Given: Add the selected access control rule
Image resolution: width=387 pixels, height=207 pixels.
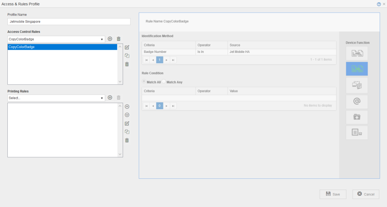Looking at the screenshot, I should (x=110, y=39).
